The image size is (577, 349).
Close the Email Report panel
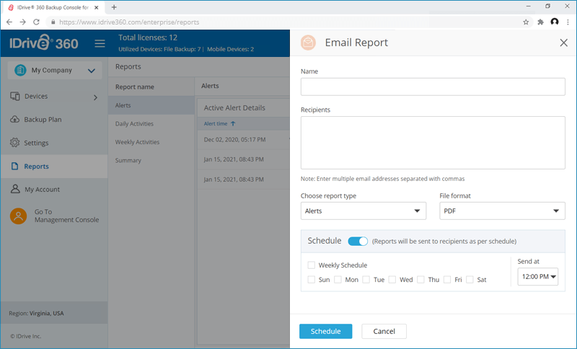point(563,43)
